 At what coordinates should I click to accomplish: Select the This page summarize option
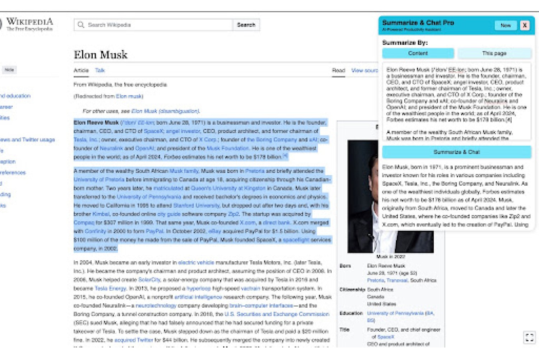point(494,53)
